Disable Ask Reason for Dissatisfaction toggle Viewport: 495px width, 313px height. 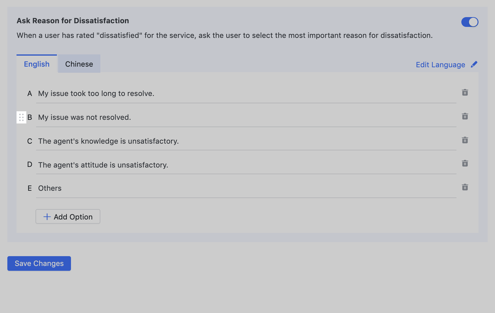point(469,22)
